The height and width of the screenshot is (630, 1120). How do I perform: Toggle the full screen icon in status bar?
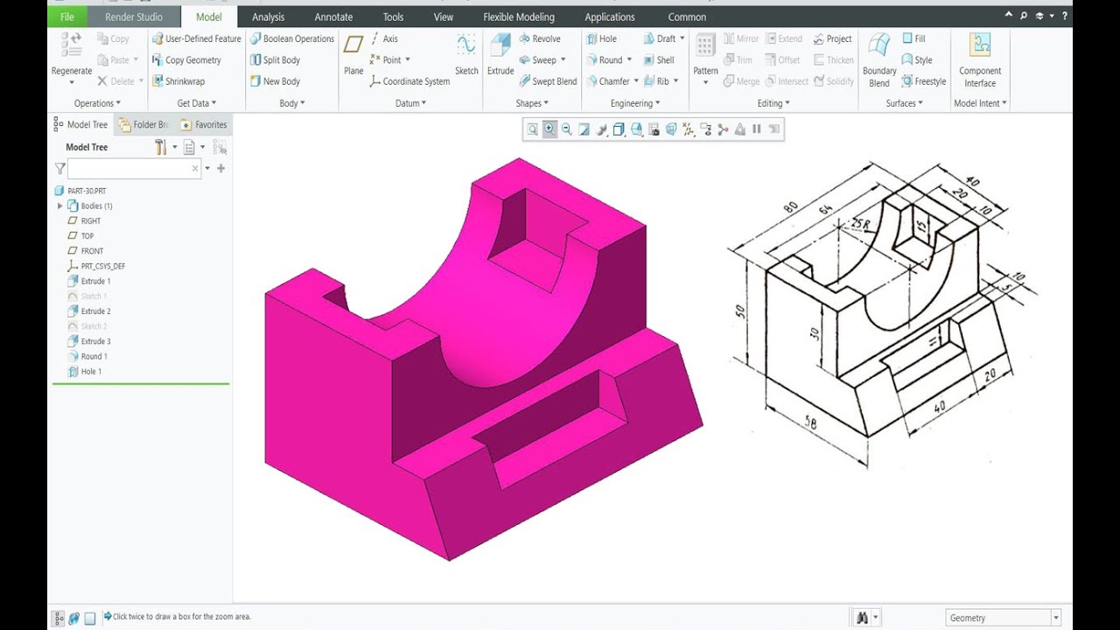90,618
